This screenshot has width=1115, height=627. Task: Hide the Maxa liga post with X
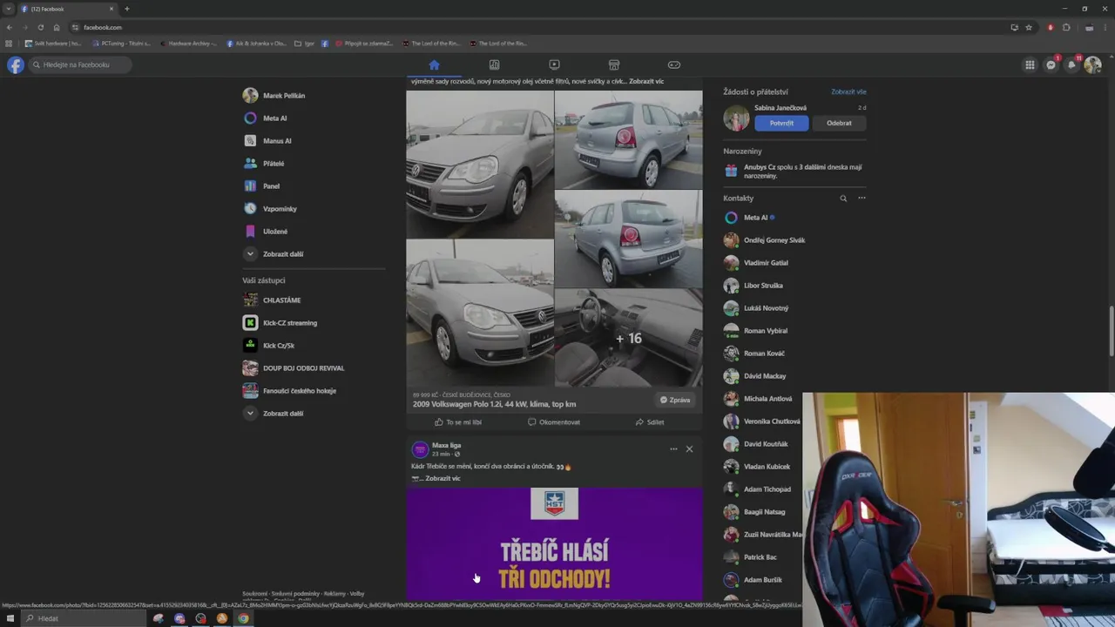click(689, 449)
